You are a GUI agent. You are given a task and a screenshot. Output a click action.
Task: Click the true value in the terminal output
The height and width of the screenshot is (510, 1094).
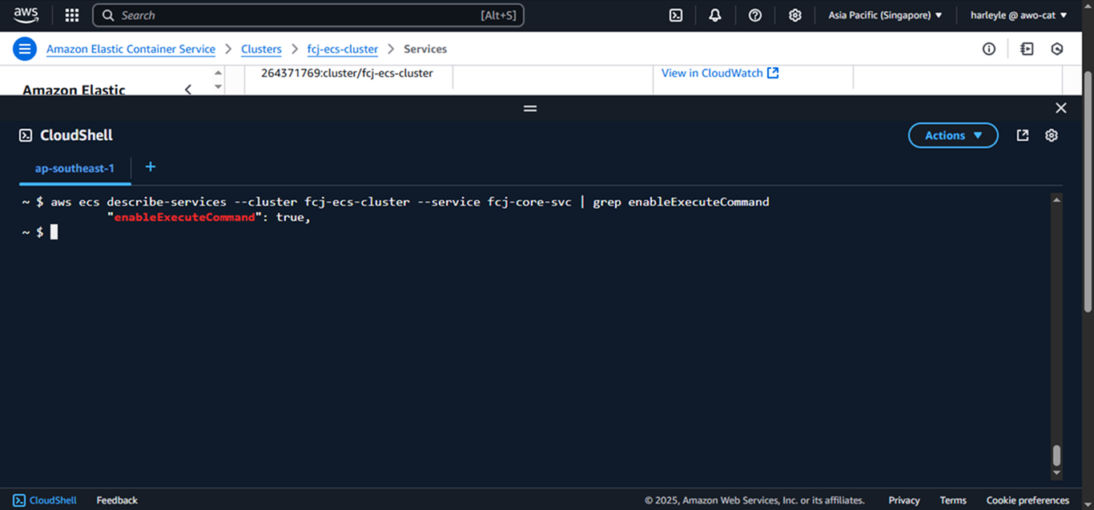click(x=290, y=217)
